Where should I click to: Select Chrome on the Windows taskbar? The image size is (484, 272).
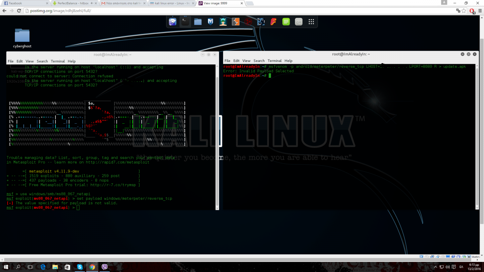[92, 267]
